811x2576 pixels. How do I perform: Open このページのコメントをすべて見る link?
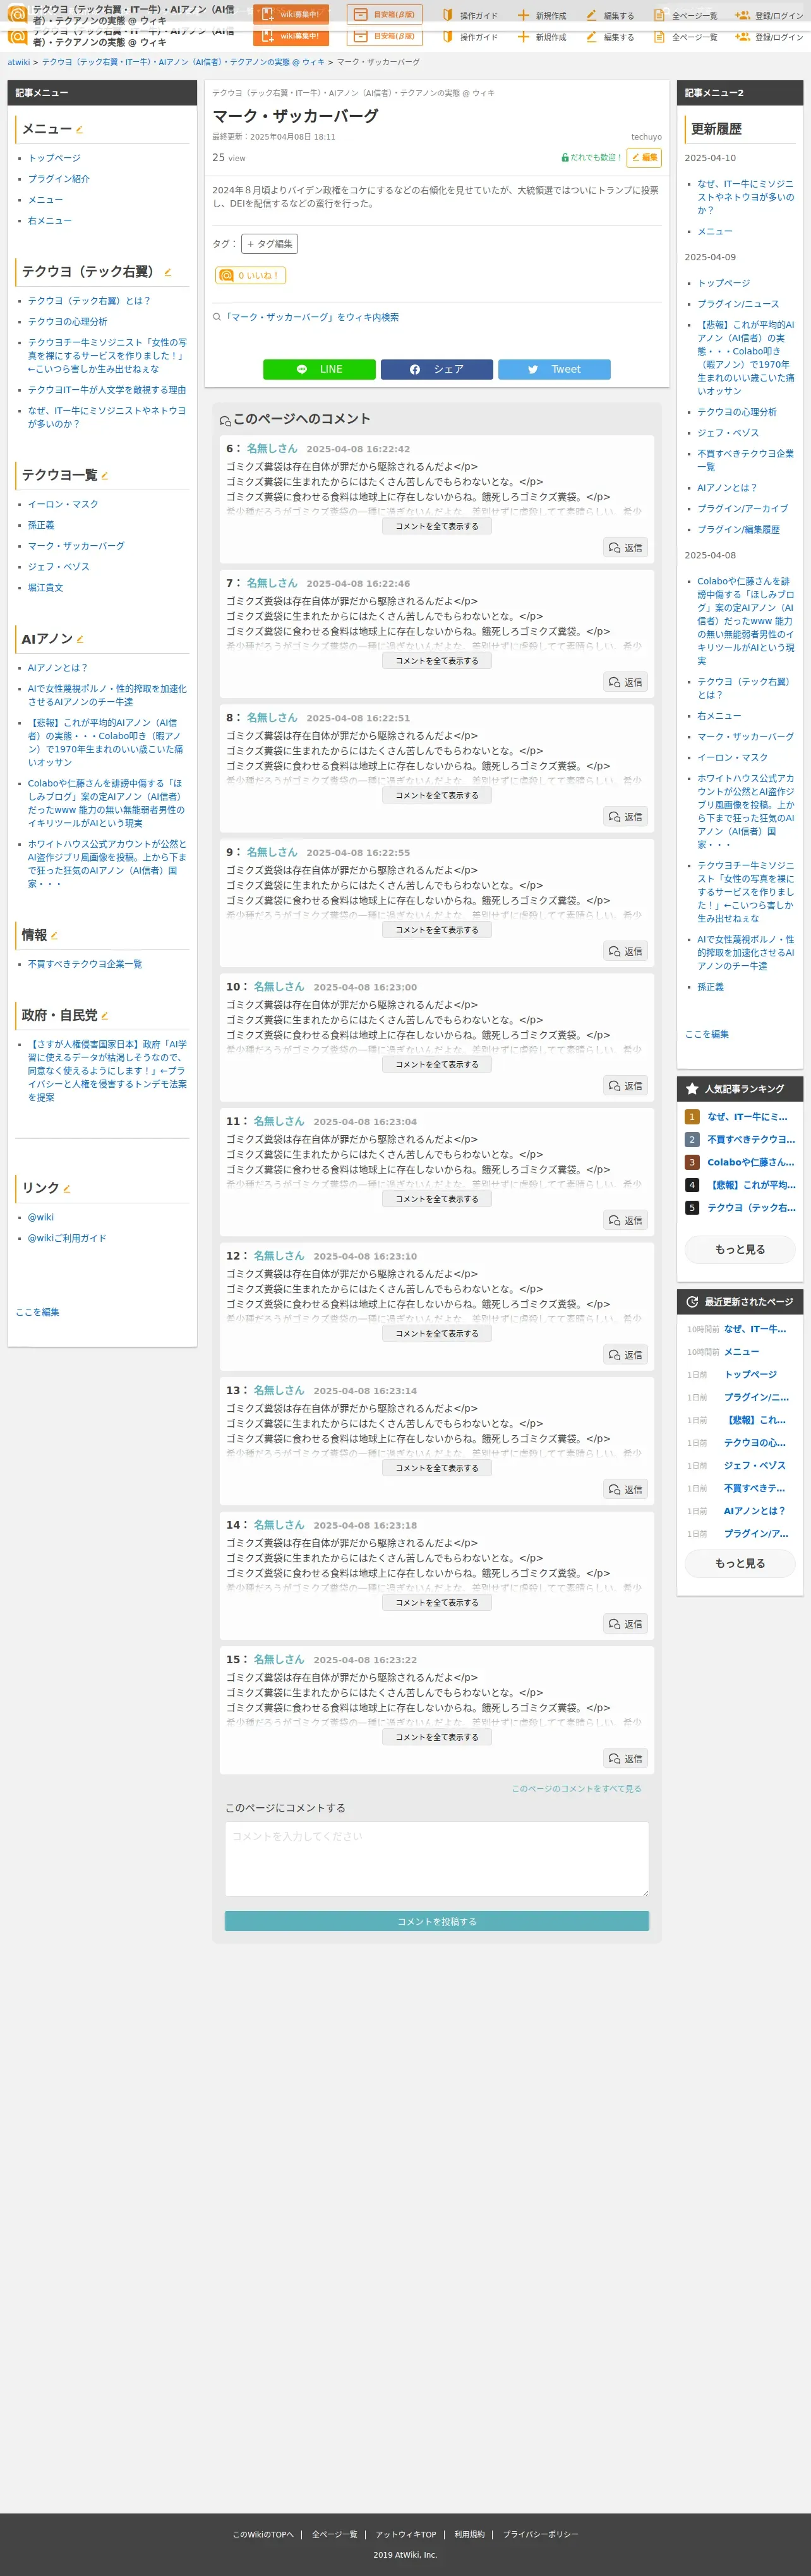click(x=577, y=1789)
